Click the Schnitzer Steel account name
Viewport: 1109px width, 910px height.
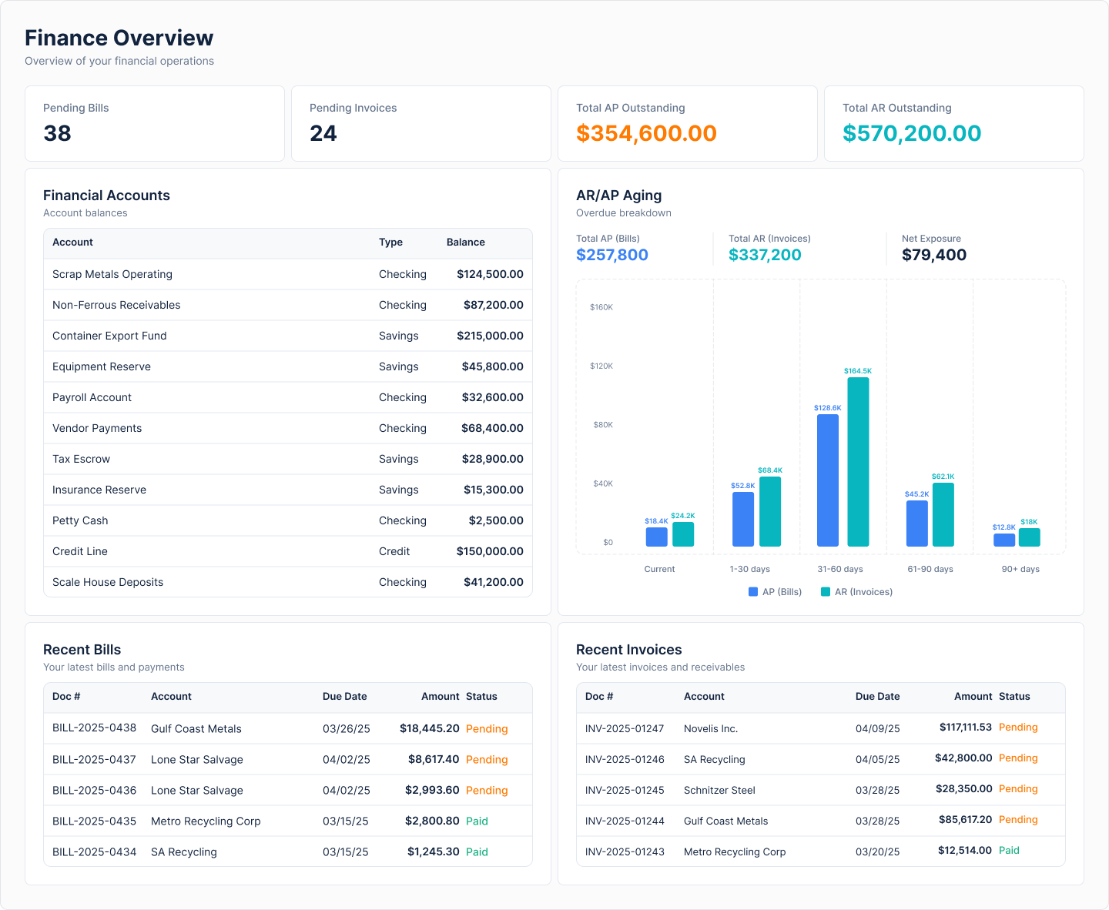[x=719, y=790]
